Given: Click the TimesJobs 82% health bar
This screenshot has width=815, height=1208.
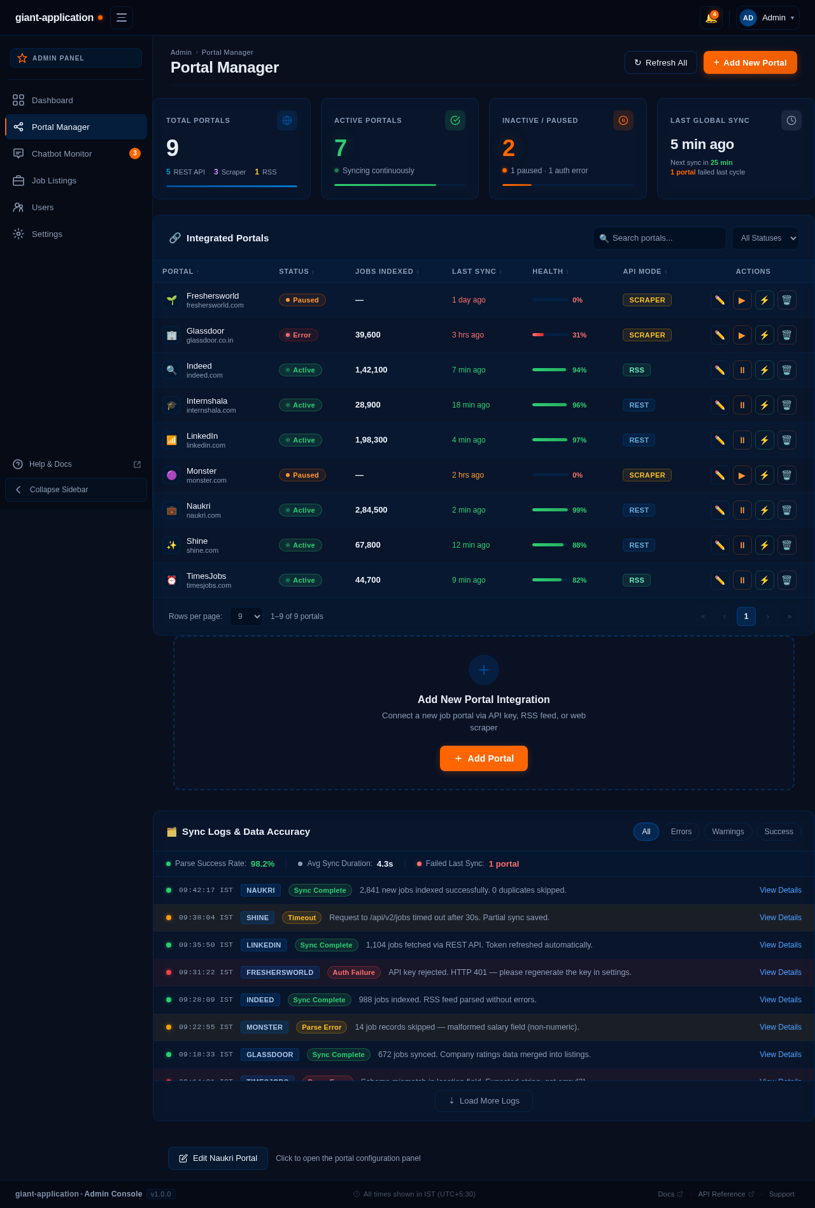Looking at the screenshot, I should pos(550,580).
